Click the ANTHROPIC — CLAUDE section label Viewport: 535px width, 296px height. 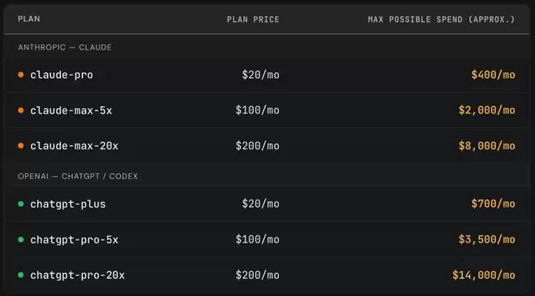click(65, 47)
